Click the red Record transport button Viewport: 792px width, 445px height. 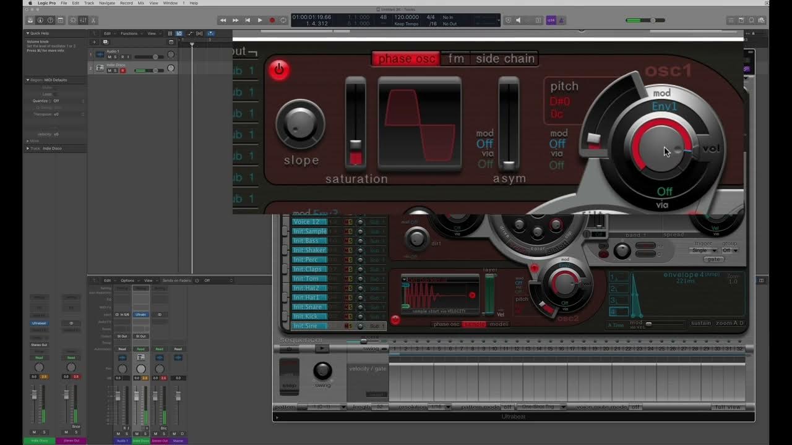(x=272, y=20)
